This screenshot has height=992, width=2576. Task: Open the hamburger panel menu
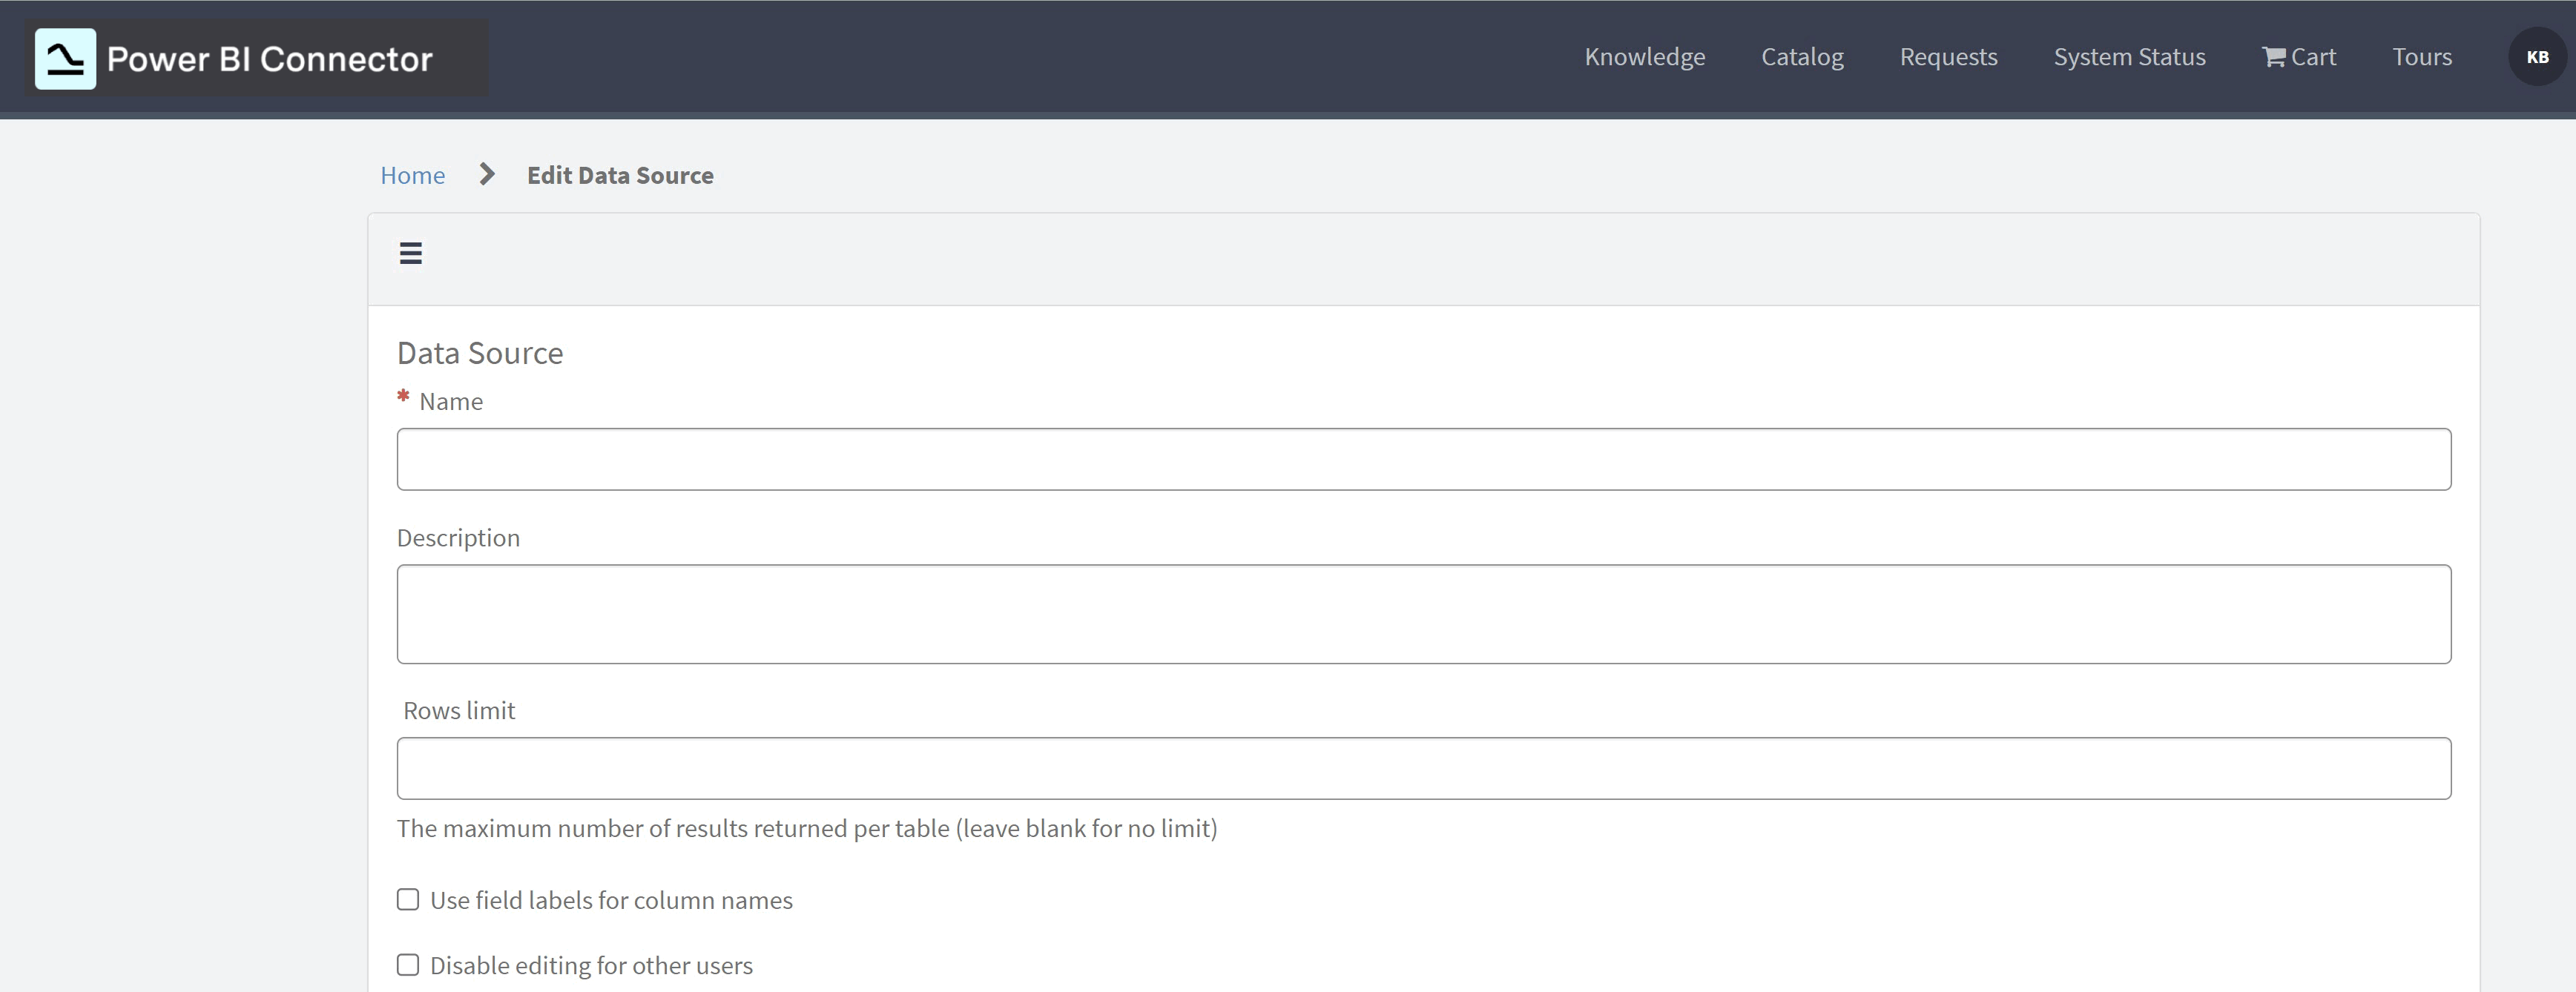(x=411, y=253)
